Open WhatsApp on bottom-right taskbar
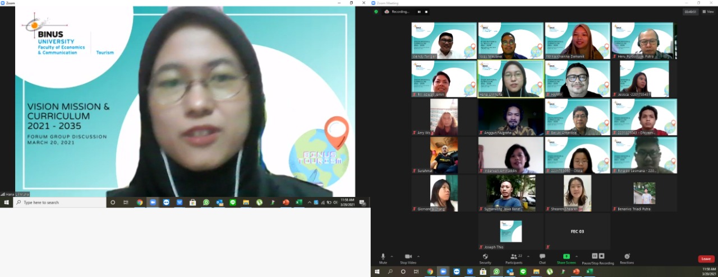Image resolution: width=718 pixels, height=277 pixels. 496,271
